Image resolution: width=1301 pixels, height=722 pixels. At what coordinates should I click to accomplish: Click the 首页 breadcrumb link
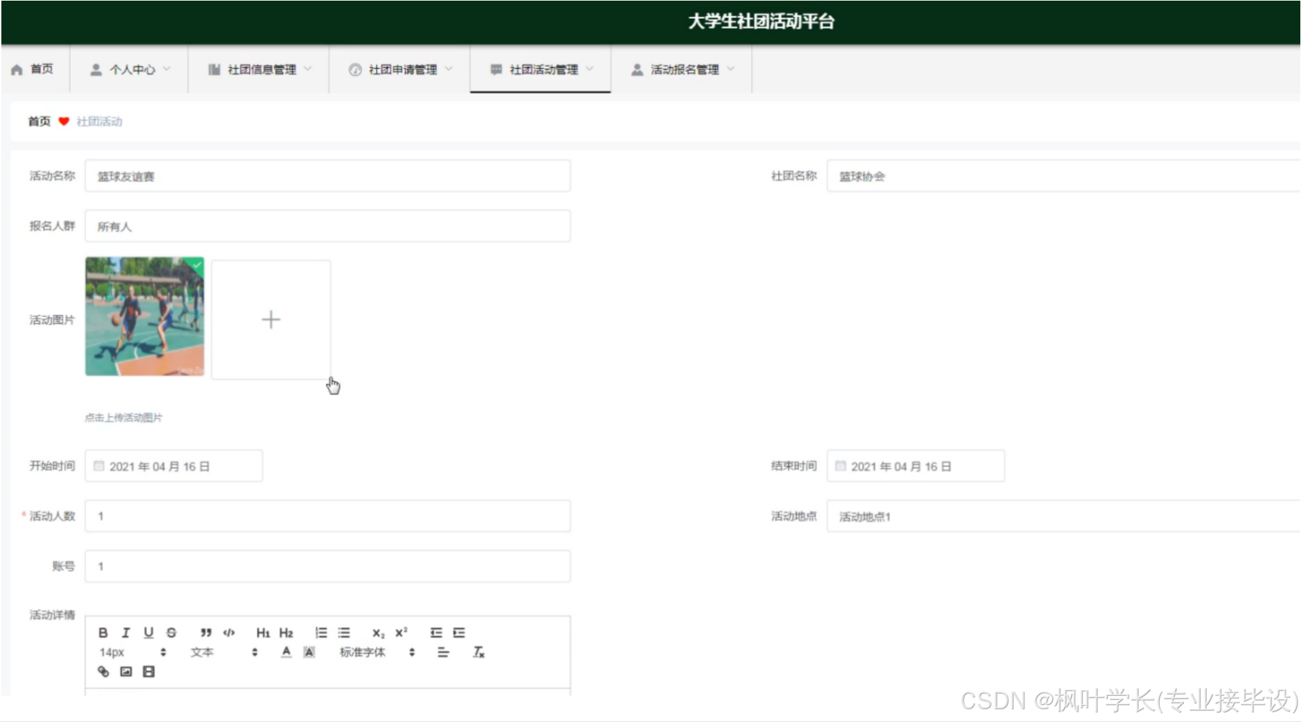39,121
